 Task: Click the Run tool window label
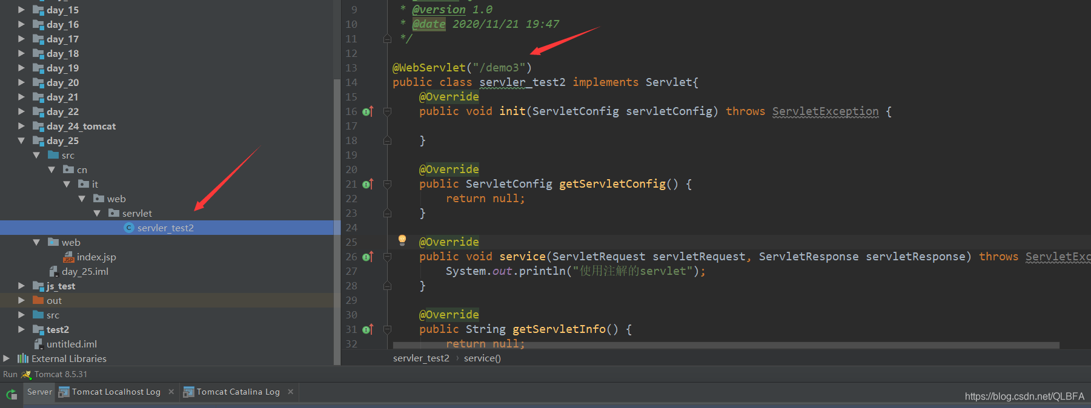pyautogui.click(x=10, y=374)
